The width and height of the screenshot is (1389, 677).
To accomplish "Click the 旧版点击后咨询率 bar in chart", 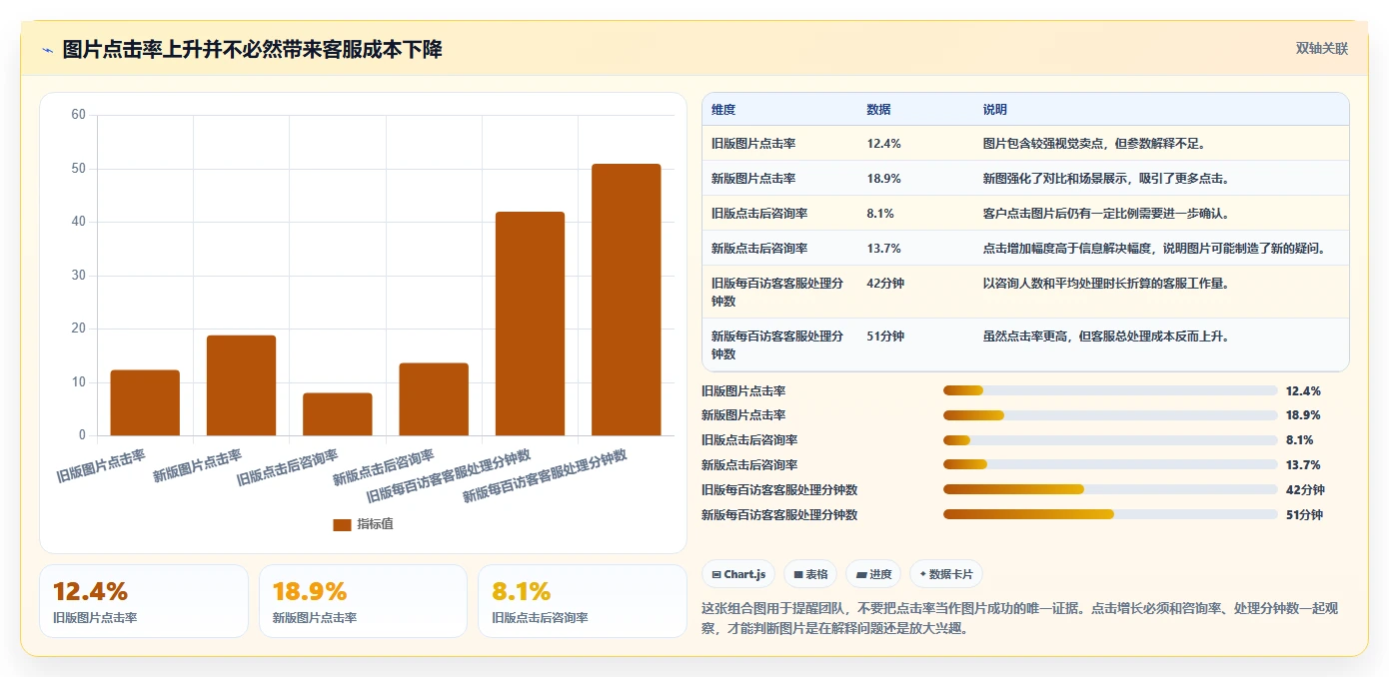I will [338, 414].
